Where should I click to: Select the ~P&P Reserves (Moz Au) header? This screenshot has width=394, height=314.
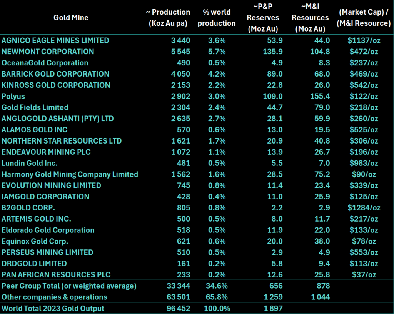(x=263, y=18)
